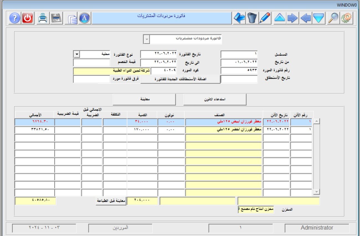
Task: Click the green gear settings icon
Action: point(346,18)
